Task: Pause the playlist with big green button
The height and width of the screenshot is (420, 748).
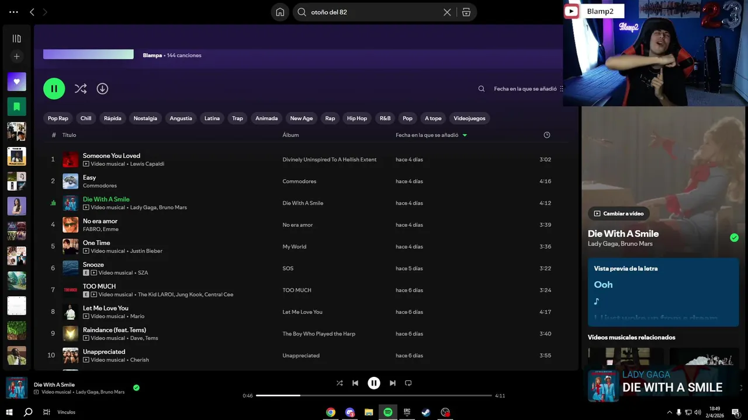Action: point(54,89)
